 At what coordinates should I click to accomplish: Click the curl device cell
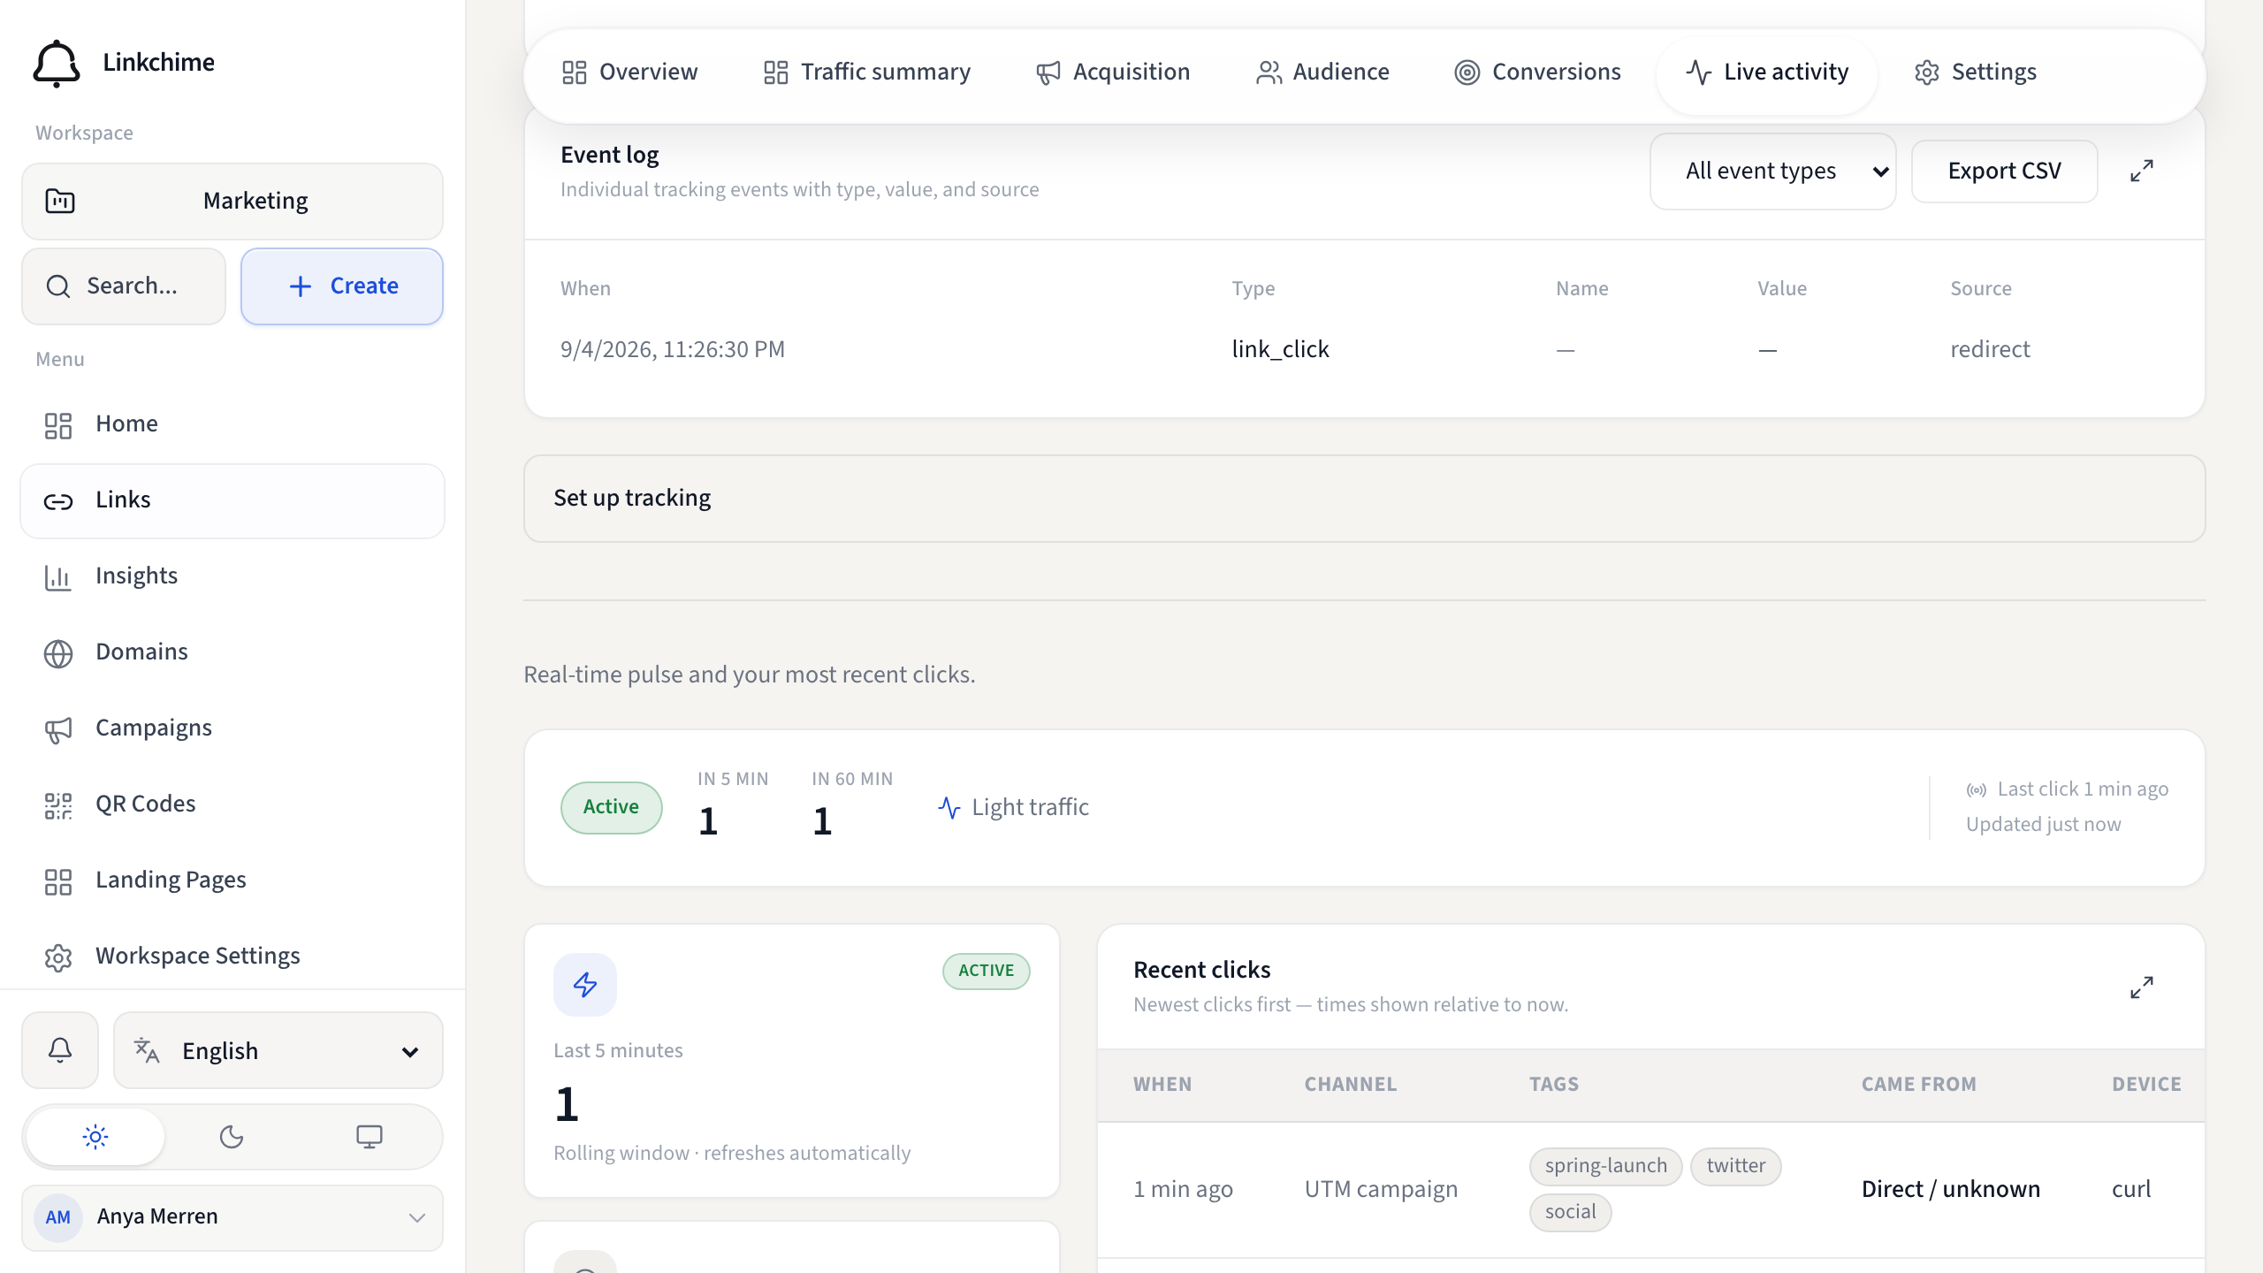(x=2131, y=1190)
